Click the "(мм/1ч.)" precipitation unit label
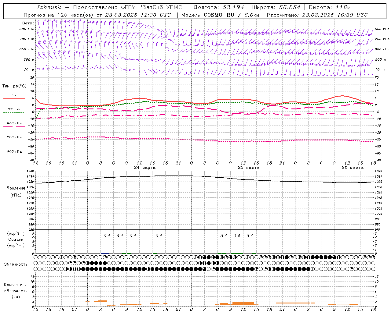Screen dimensions: 391x312 16,245
